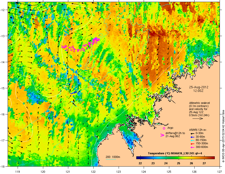Select the black 0-30m arrow legend symbol
The width and height of the screenshot is (225, 174).
point(192,133)
